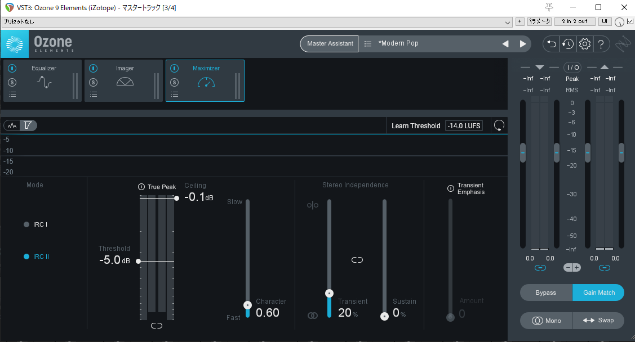Click the host wet/dry knob icon
The image size is (635, 342).
tap(619, 22)
